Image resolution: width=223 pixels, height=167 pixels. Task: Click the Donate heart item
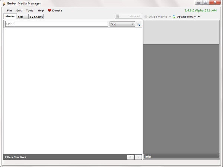point(55,11)
